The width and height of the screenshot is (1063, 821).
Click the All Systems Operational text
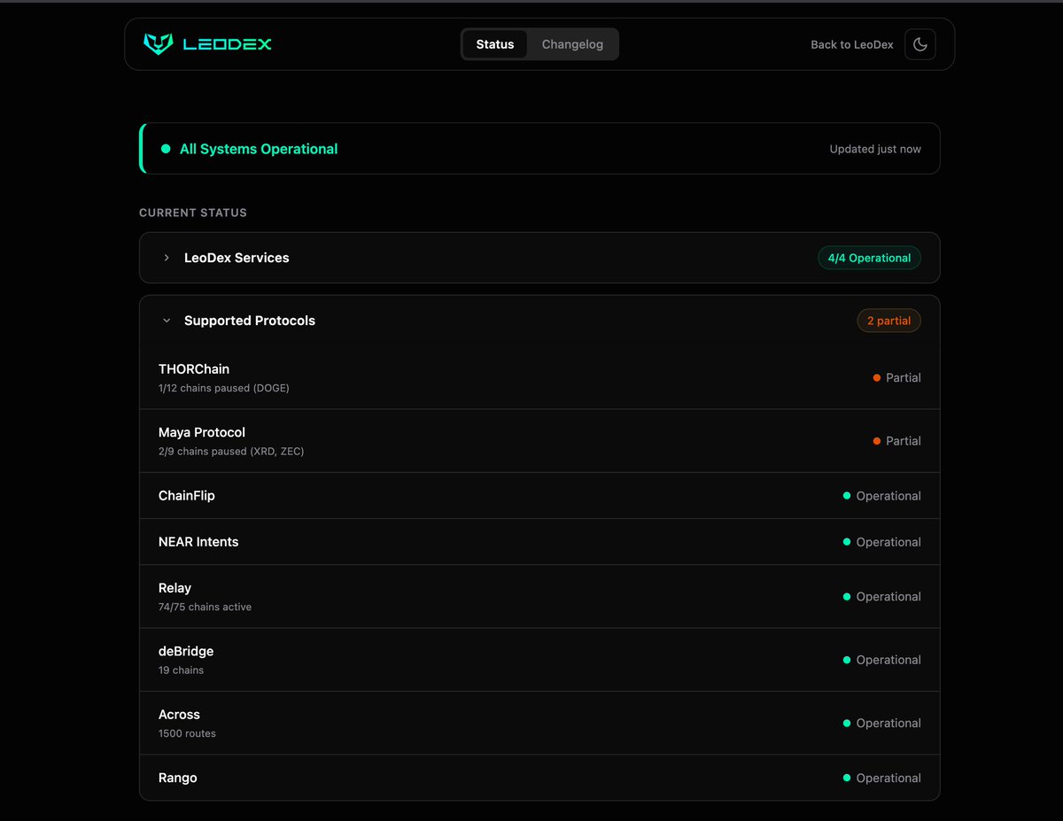pos(259,149)
